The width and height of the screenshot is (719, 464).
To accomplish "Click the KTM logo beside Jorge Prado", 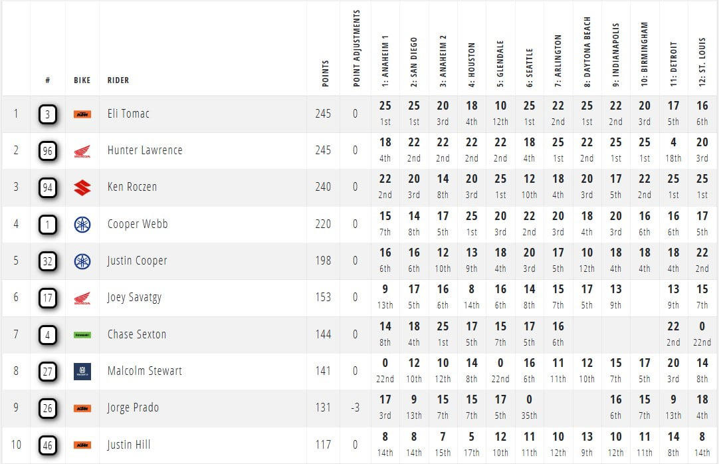I will coord(82,408).
